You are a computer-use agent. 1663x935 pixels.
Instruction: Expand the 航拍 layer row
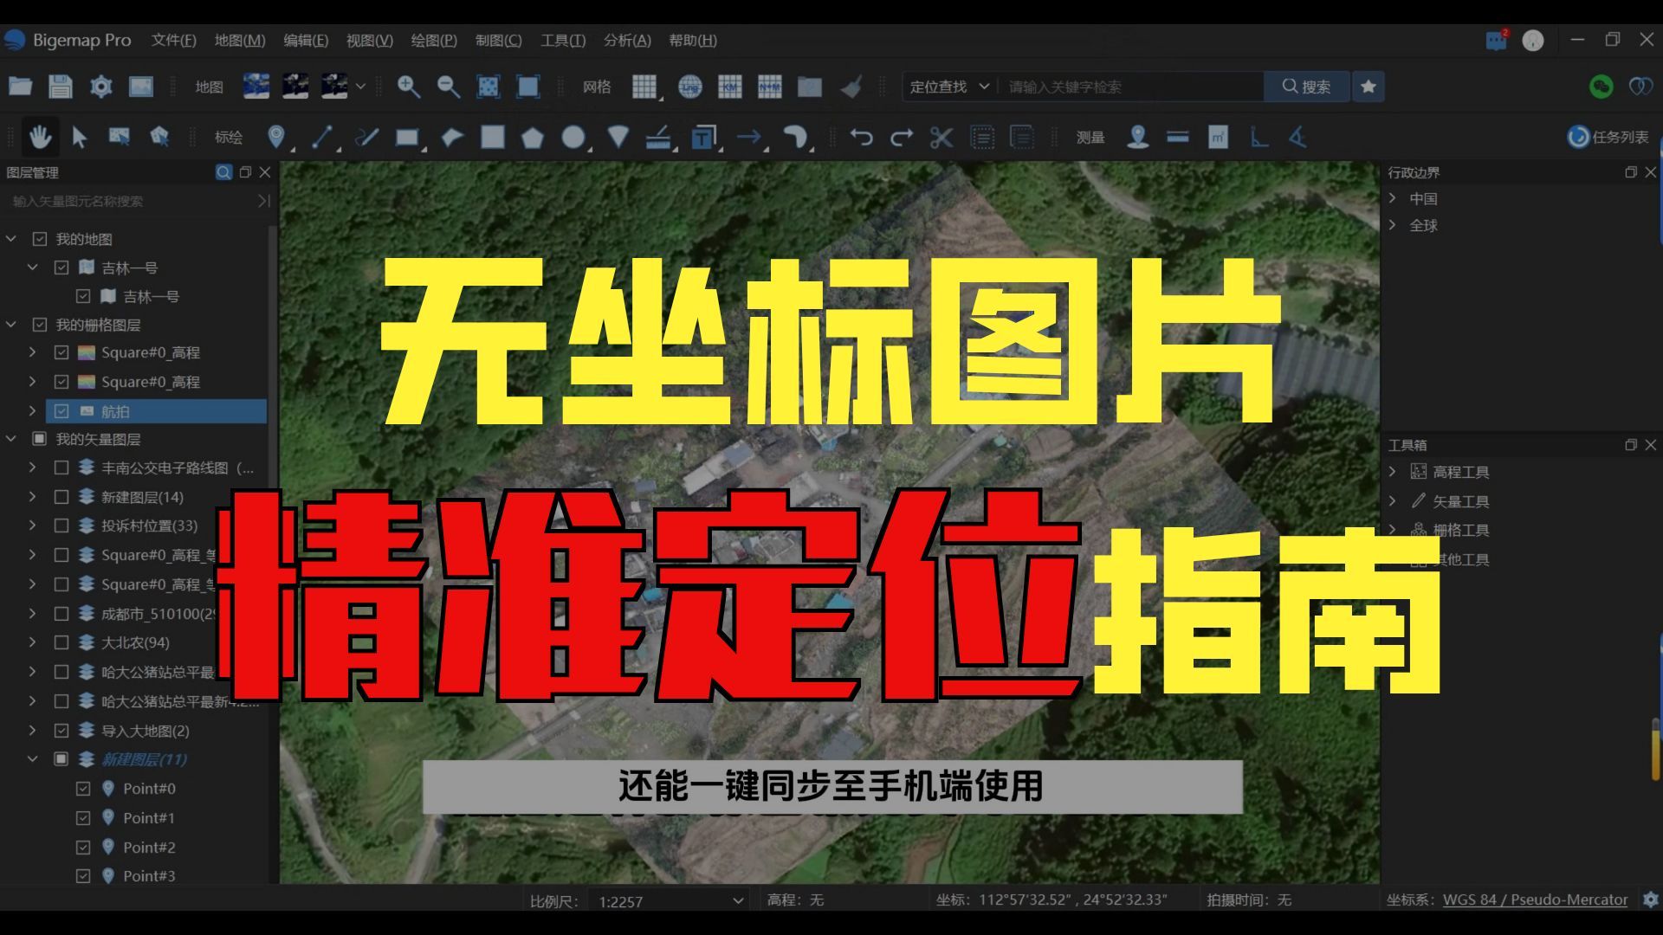pos(33,411)
